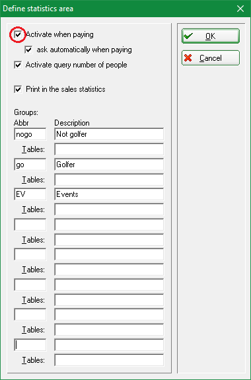
Task: Edit the Golfer description field
Action: (109, 165)
